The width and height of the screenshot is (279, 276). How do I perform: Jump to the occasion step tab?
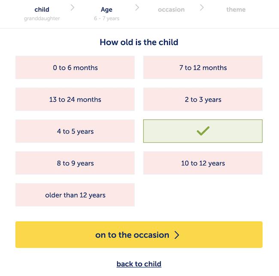[171, 9]
